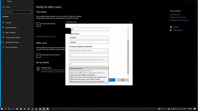Click the Give feedback person icon

point(171,30)
